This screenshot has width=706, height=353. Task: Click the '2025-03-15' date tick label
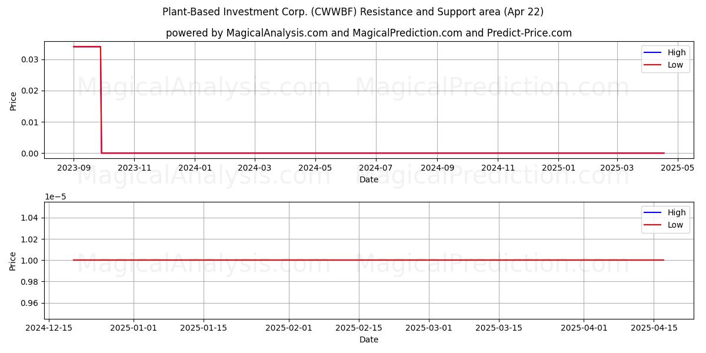click(499, 328)
